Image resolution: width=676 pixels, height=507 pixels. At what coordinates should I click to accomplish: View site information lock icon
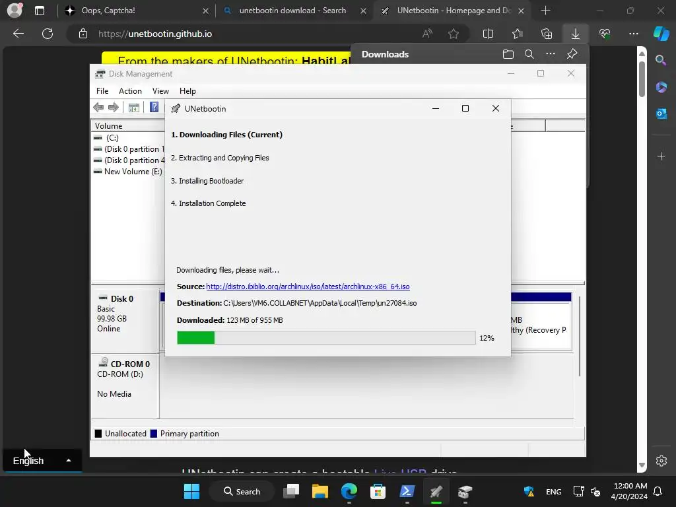(83, 34)
